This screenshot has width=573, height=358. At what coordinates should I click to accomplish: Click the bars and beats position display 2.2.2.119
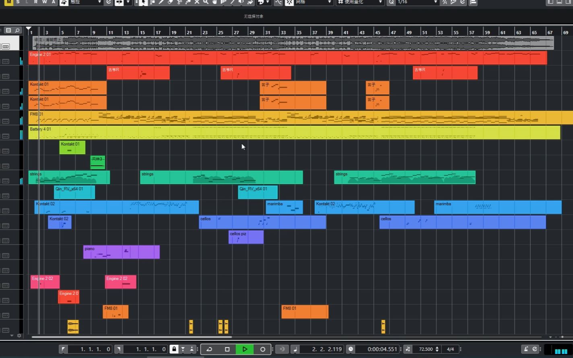[x=322, y=349]
